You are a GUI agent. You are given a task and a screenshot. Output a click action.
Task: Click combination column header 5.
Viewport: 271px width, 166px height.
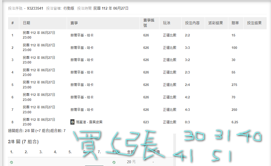(x=70, y=152)
